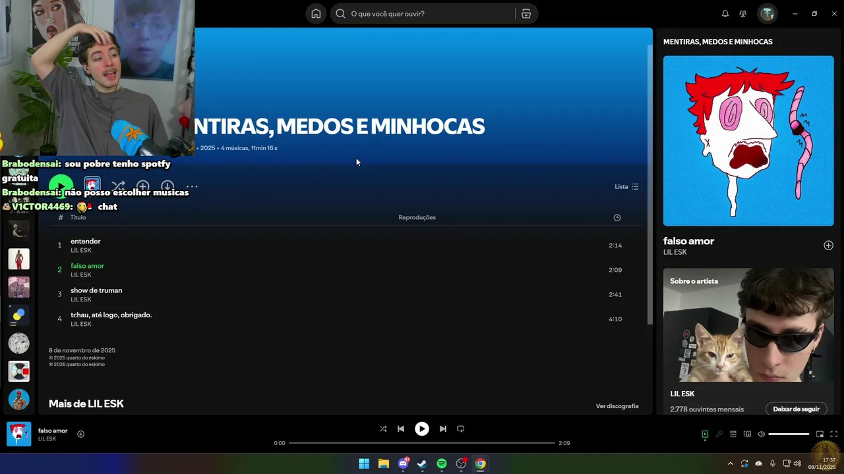Add falso amor via right panel plus icon
844x474 pixels.
coord(828,246)
